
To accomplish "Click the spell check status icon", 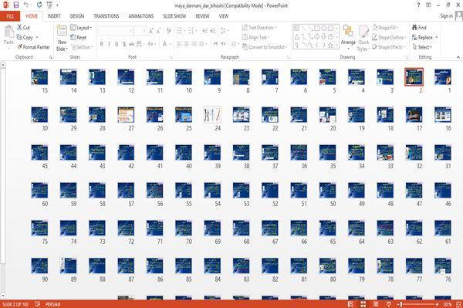I will pos(38,304).
